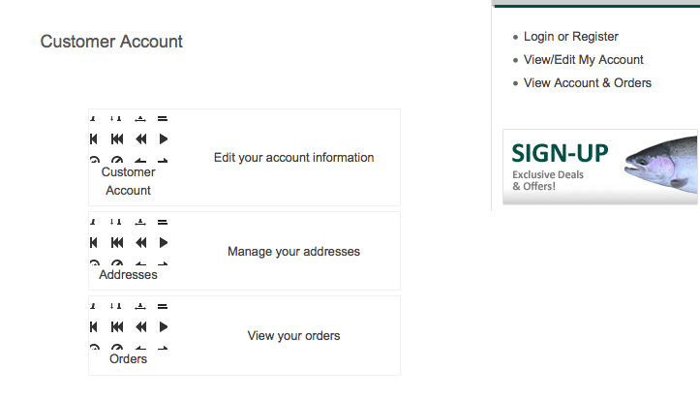Click the Customer Account label under the icons

pos(128,181)
